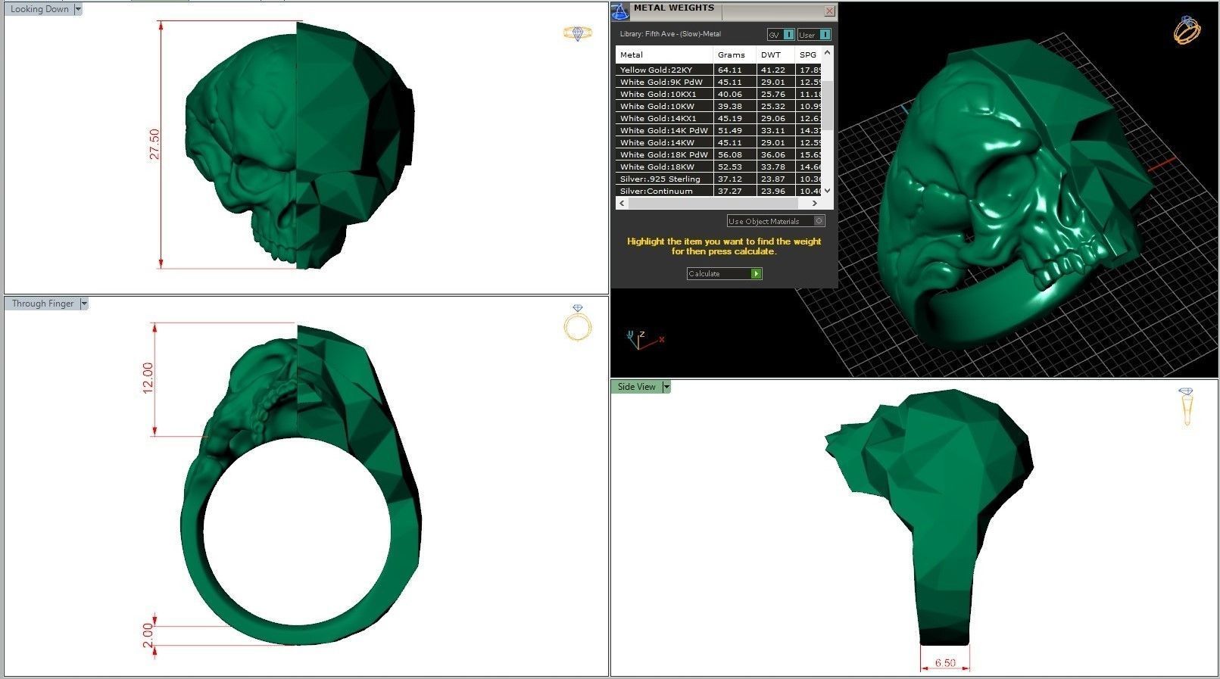Image resolution: width=1220 pixels, height=679 pixels.
Task: Click the 27.50 dimension label
Action: click(x=154, y=144)
